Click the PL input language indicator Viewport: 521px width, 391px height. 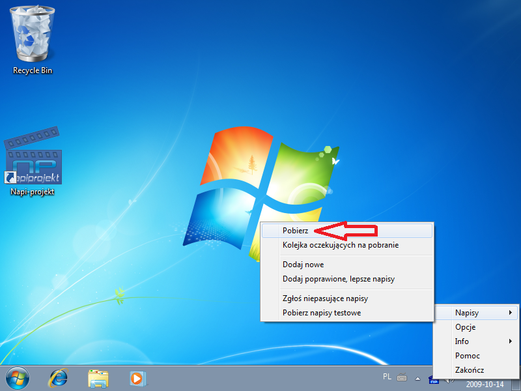387,377
